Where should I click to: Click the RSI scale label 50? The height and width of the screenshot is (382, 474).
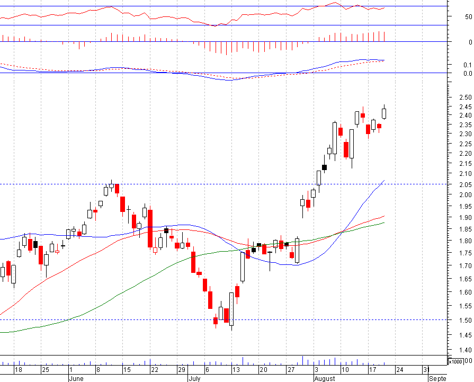[x=469, y=17]
